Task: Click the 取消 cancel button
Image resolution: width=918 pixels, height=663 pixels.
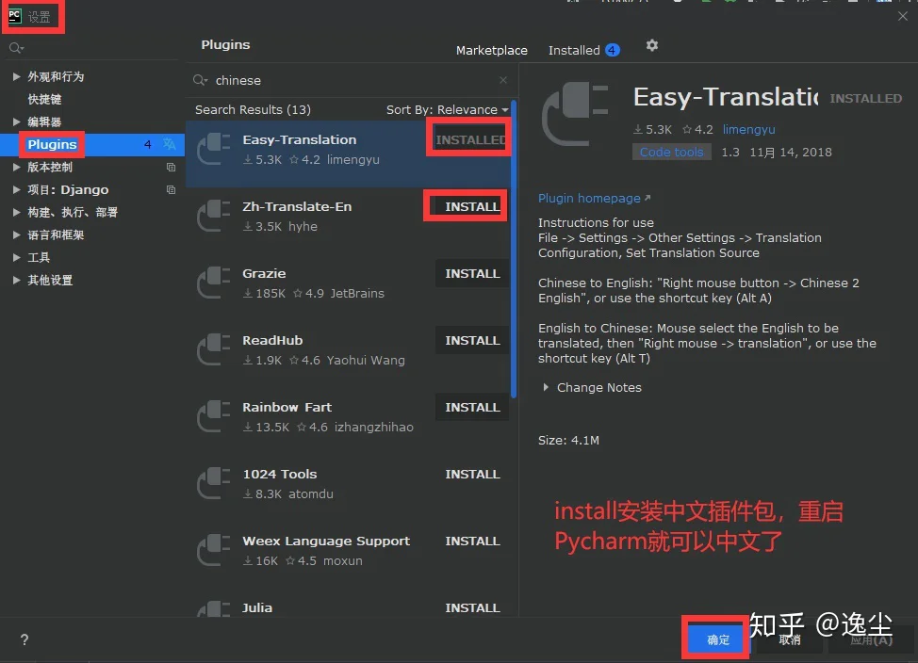Action: click(x=789, y=639)
